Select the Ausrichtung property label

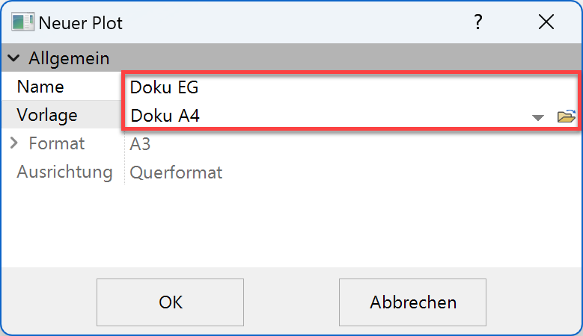[x=64, y=172]
